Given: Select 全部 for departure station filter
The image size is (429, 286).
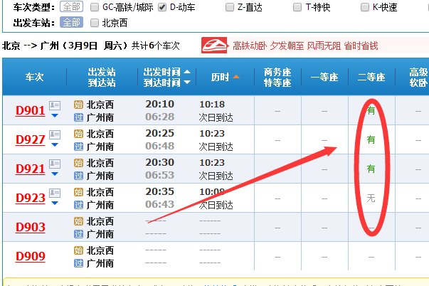Looking at the screenshot, I should [71, 23].
